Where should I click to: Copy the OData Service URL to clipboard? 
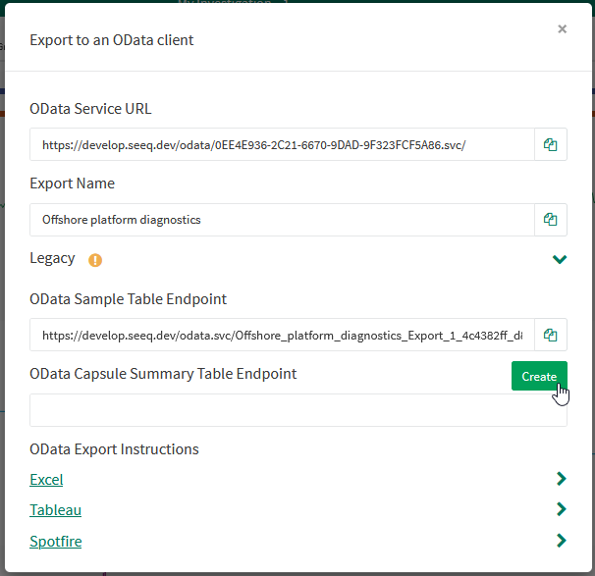point(551,145)
